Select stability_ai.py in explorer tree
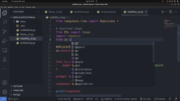Screen dimensions: 180x101 26,39
